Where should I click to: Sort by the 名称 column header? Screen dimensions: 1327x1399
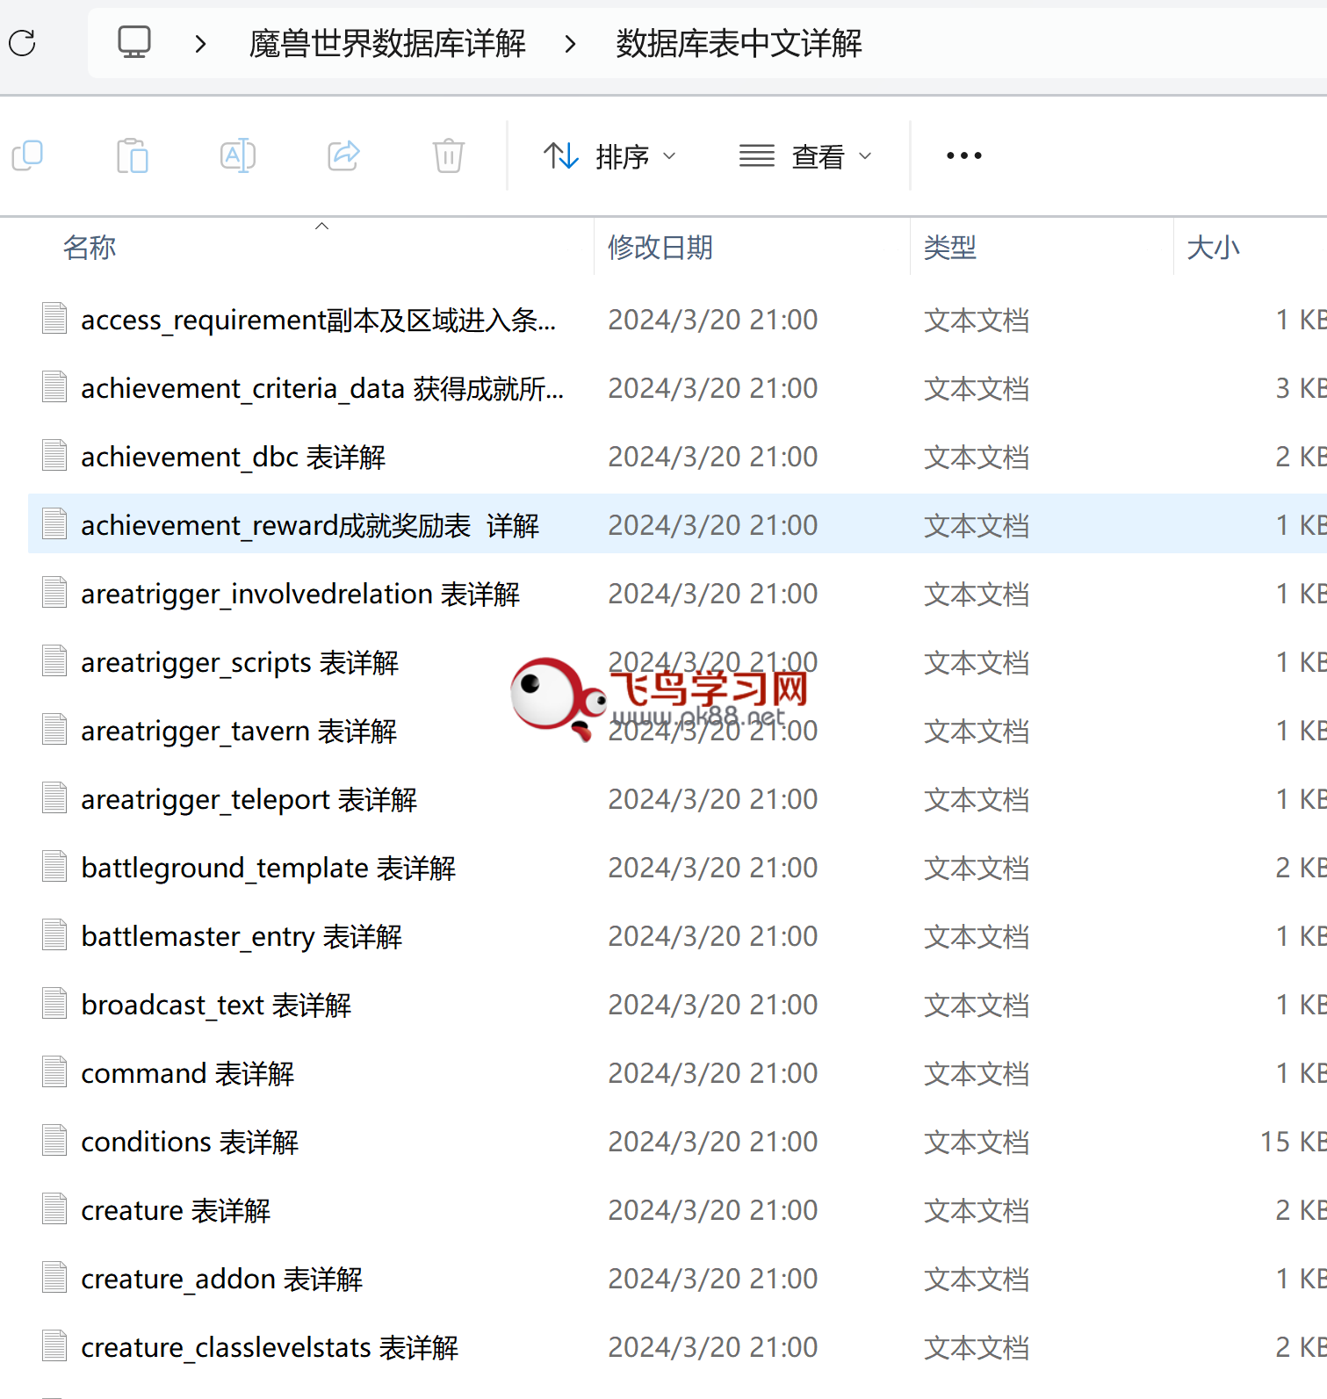pos(90,248)
